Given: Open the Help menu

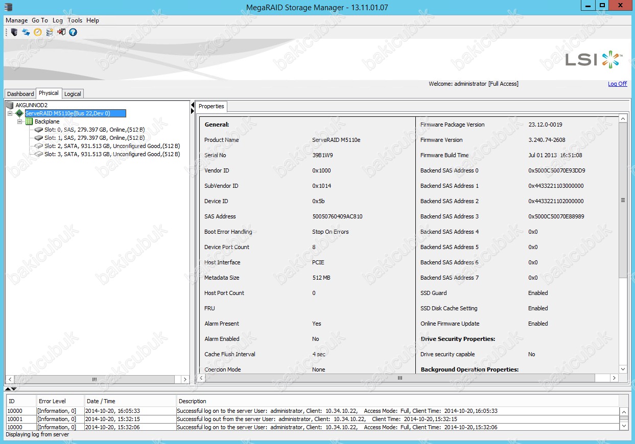Looking at the screenshot, I should click(92, 20).
